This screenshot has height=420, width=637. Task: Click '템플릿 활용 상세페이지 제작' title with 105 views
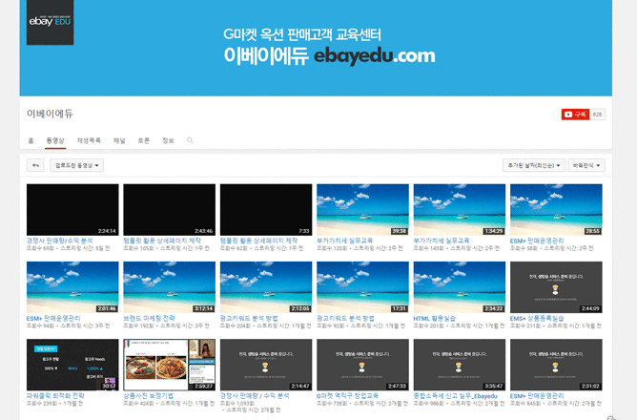coord(162,241)
